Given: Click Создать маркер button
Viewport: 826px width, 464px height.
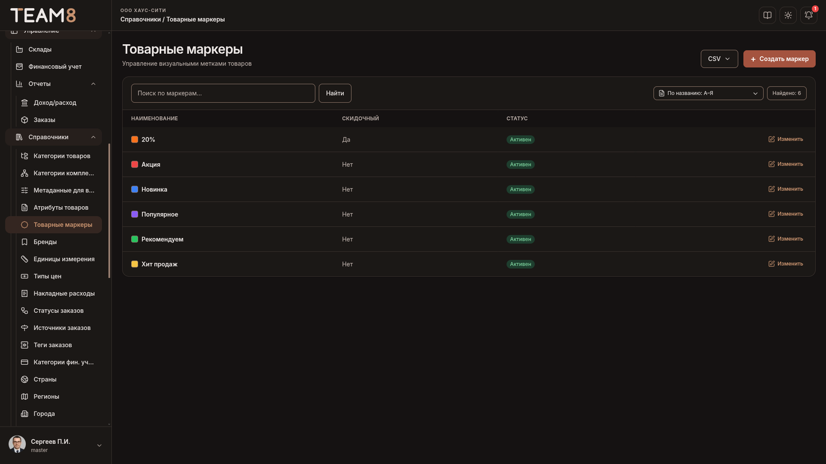Looking at the screenshot, I should tap(780, 59).
